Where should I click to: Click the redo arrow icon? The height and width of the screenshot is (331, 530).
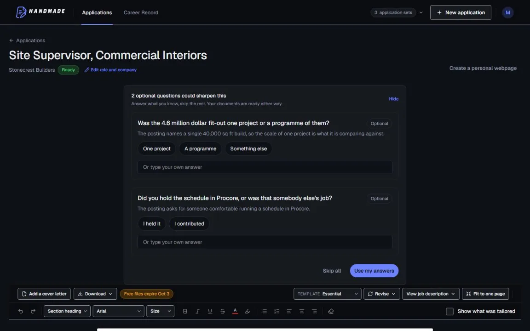pos(33,311)
